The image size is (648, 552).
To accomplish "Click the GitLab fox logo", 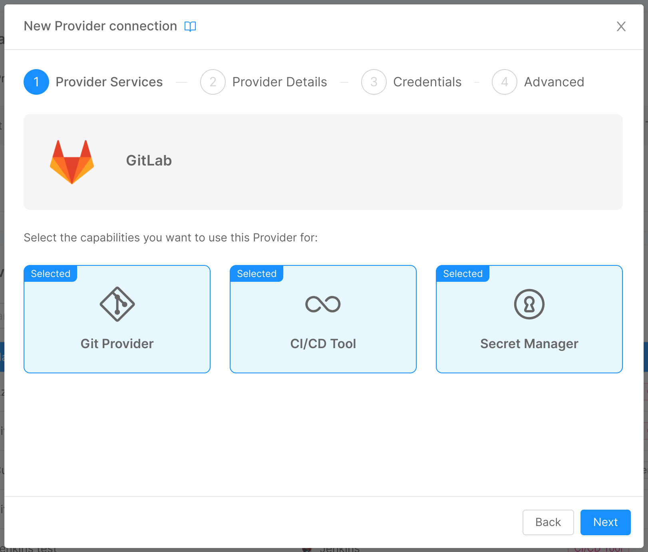I will click(72, 161).
